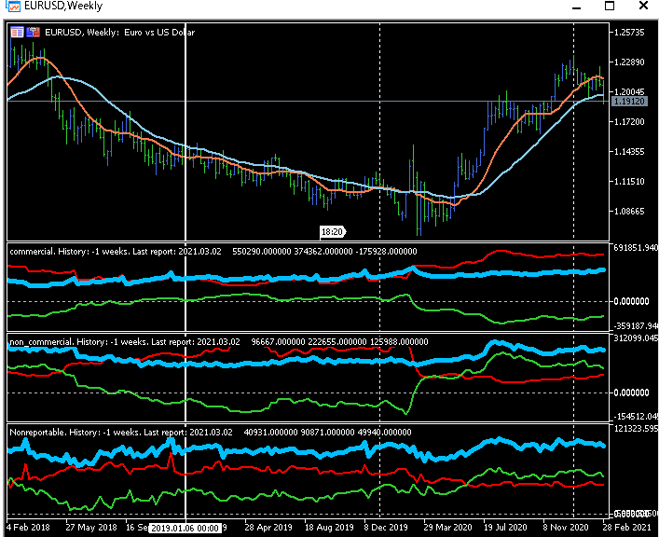The width and height of the screenshot is (659, 537).
Task: Click the 1.17200 price scale label
Action: [x=629, y=122]
